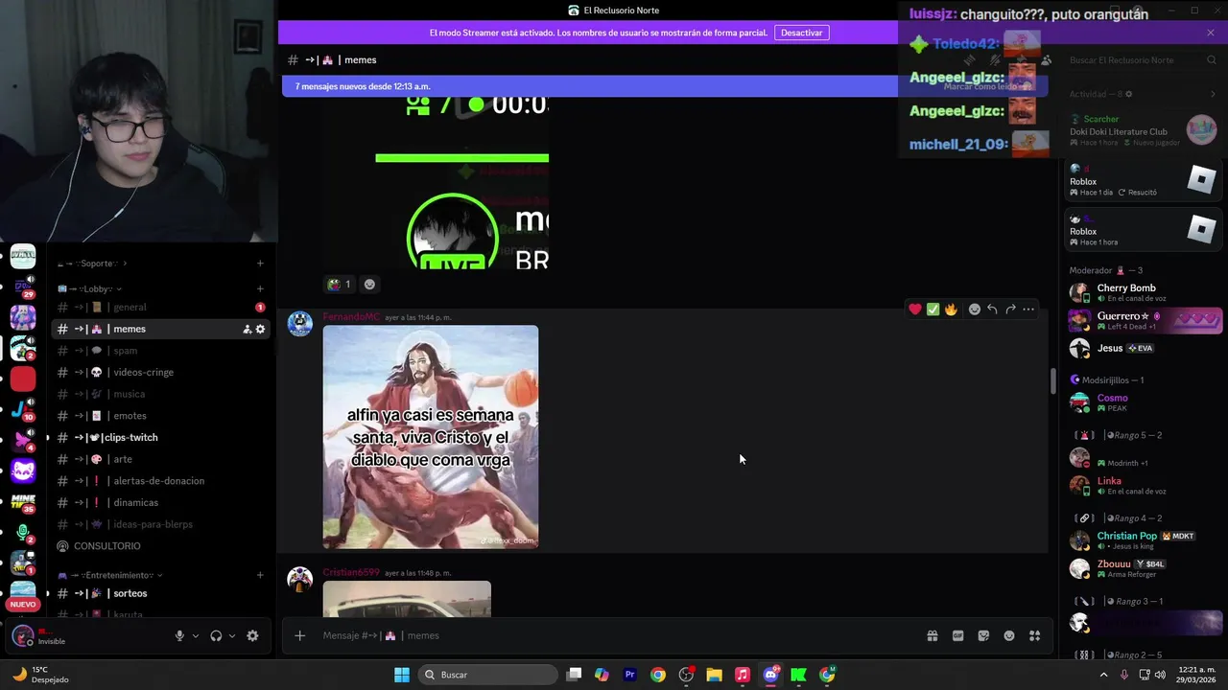Open the emotes channel

[x=160, y=416]
